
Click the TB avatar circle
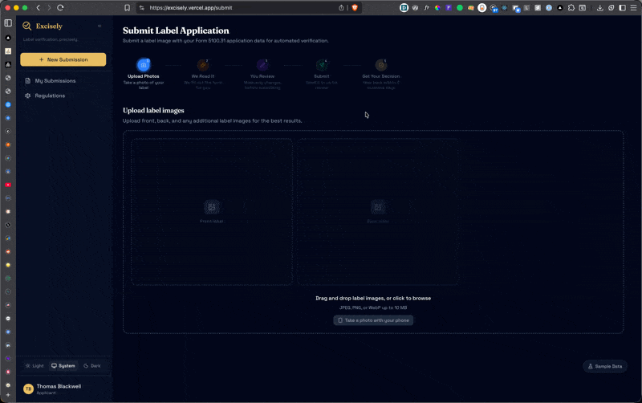[x=28, y=389]
